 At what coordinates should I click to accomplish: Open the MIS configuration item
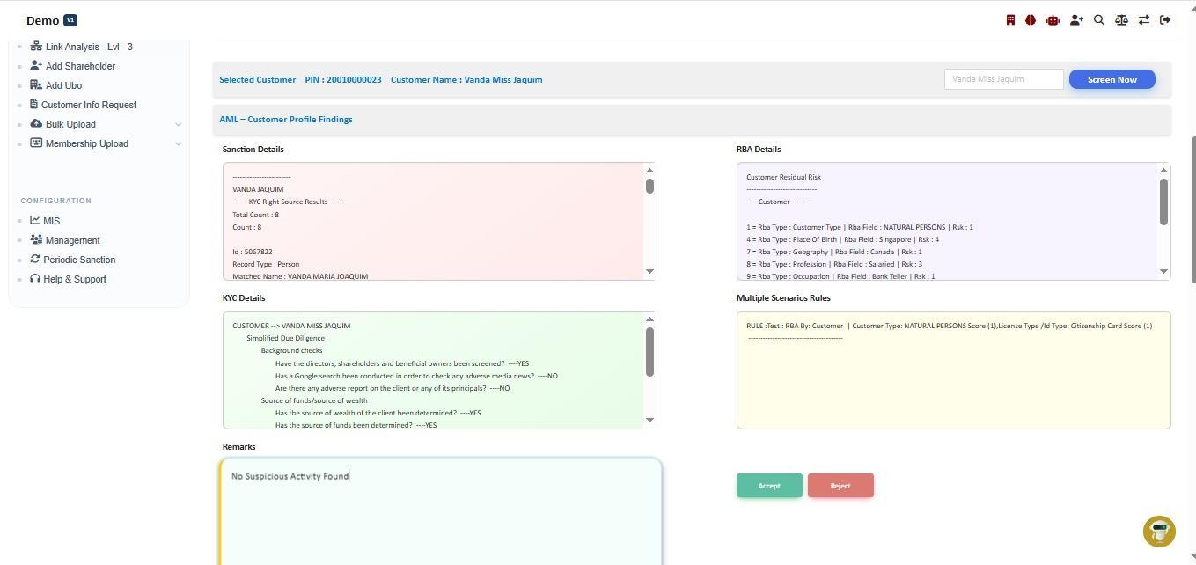coord(52,221)
